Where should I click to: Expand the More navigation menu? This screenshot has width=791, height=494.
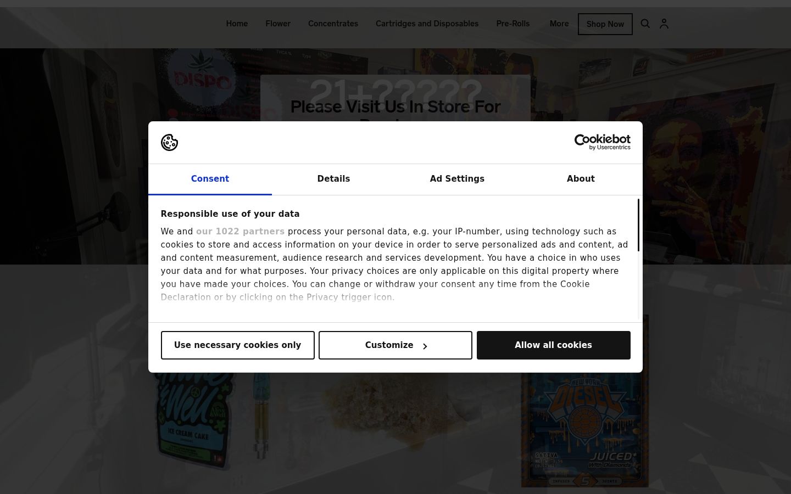[x=559, y=24]
